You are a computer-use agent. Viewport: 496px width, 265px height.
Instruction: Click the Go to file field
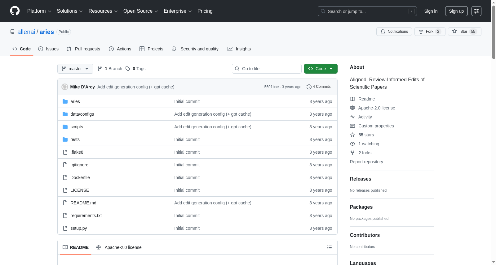(x=267, y=69)
